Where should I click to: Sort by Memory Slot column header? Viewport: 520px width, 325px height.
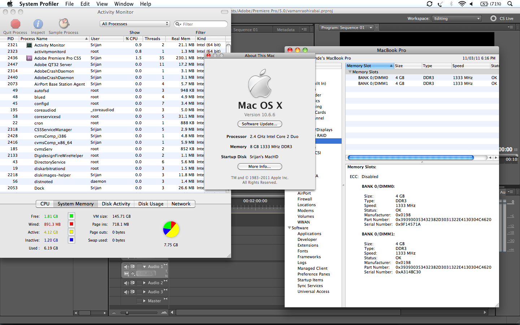click(369, 66)
